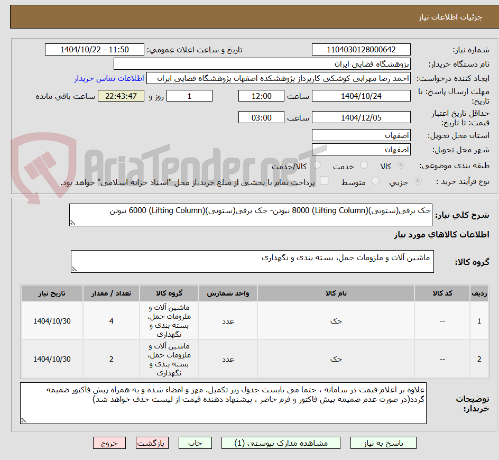The image size is (499, 460).
Task: Select the پژوهشگاه فضایی ایران buyer name field
Action: pyautogui.click(x=263, y=64)
